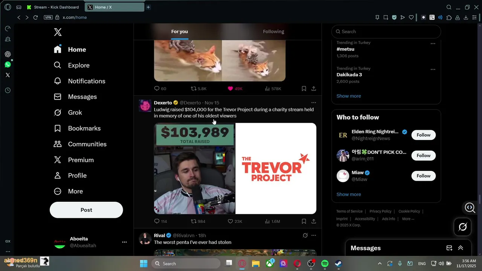Share the cat video post
This screenshot has width=482, height=271.
click(x=314, y=88)
